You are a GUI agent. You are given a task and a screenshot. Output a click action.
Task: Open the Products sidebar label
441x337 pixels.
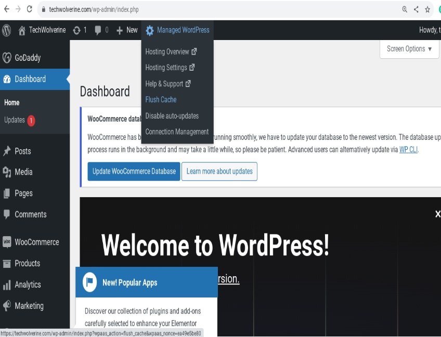tap(27, 263)
